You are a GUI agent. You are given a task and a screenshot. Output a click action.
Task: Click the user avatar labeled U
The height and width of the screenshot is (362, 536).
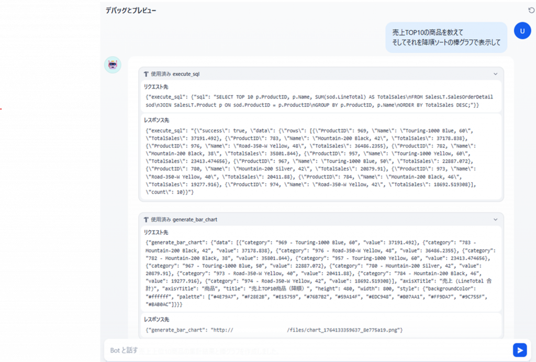522,31
